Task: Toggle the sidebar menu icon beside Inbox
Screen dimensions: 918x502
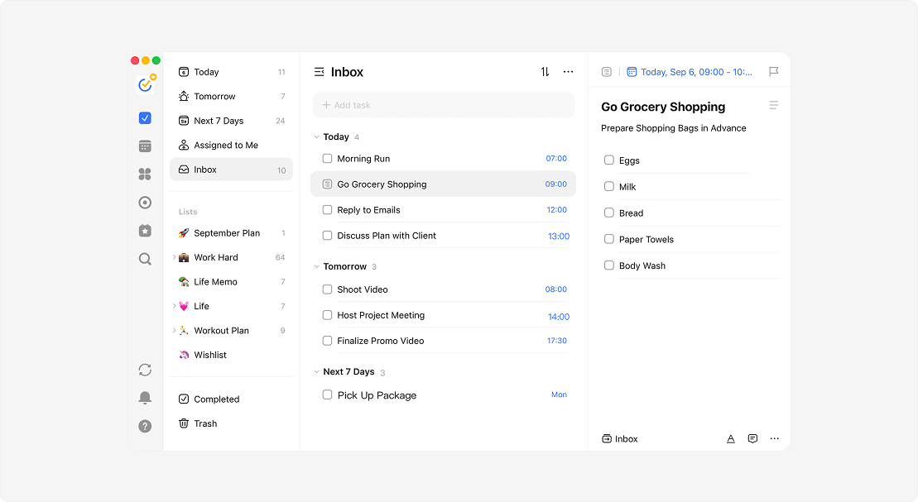Action: (x=319, y=72)
